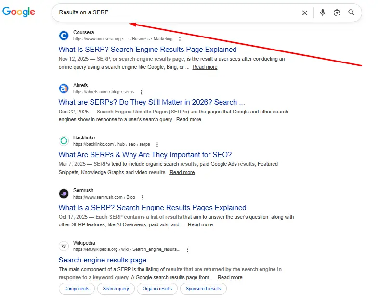Click the Ahrefs favicon
The image size is (378, 298).
(64, 88)
